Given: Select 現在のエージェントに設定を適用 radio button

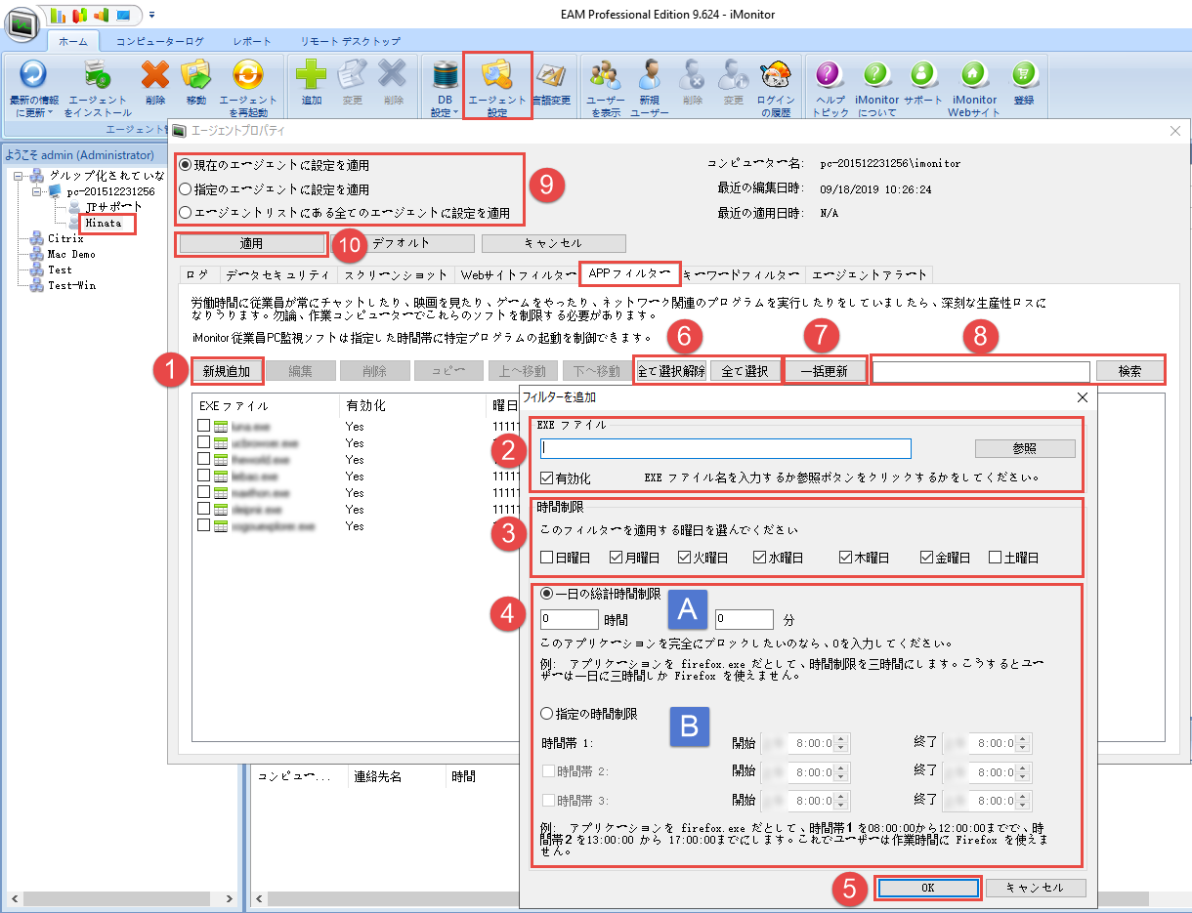Looking at the screenshot, I should click(186, 166).
